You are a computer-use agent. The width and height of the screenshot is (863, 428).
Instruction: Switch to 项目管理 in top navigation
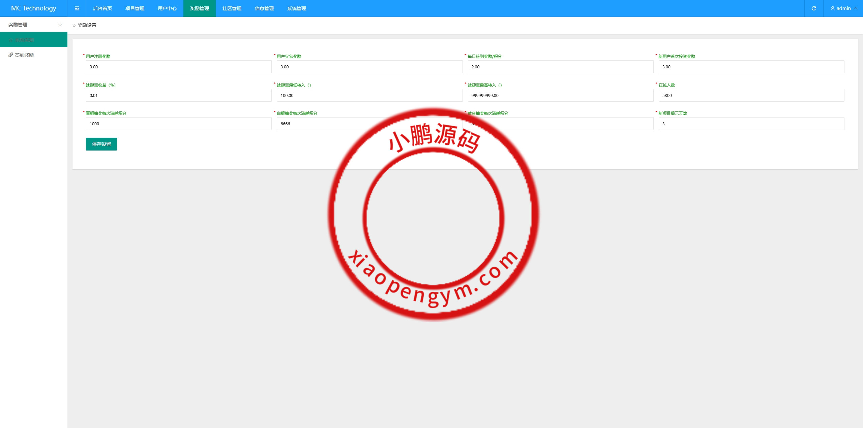tap(135, 8)
